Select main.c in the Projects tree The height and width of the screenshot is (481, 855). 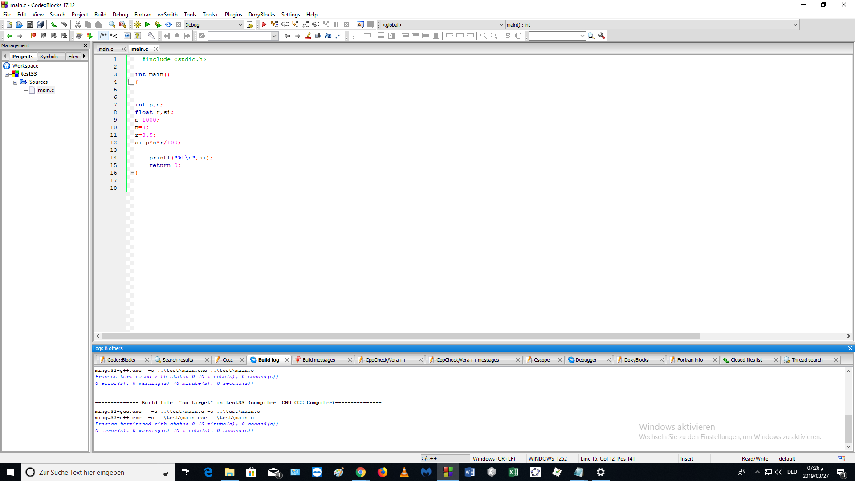pos(45,90)
